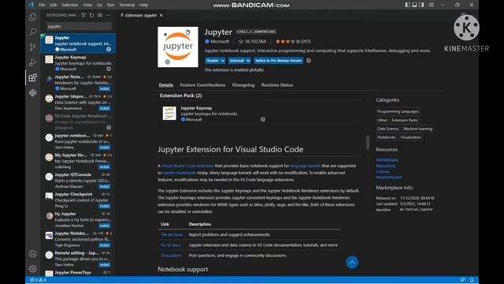
Task: Toggle the secondary side bar layout button
Action: click(421, 5)
